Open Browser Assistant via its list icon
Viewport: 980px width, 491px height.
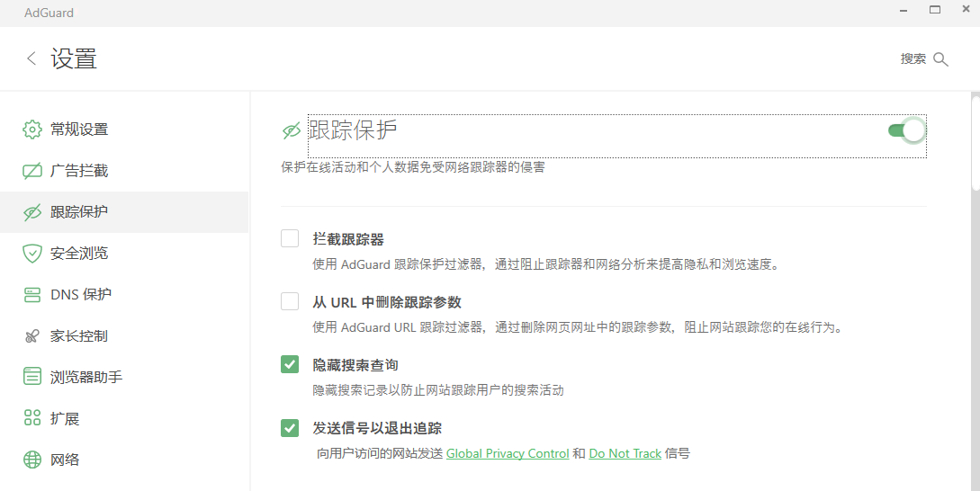pyautogui.click(x=31, y=377)
